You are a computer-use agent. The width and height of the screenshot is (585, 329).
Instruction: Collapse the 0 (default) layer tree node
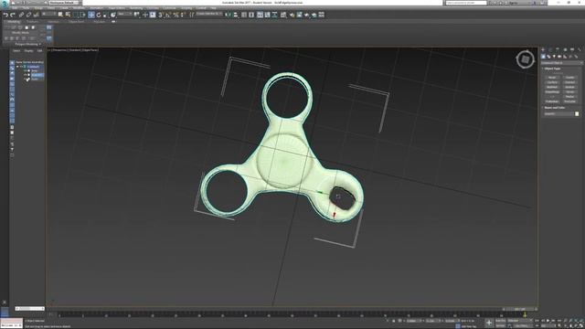pos(17,67)
